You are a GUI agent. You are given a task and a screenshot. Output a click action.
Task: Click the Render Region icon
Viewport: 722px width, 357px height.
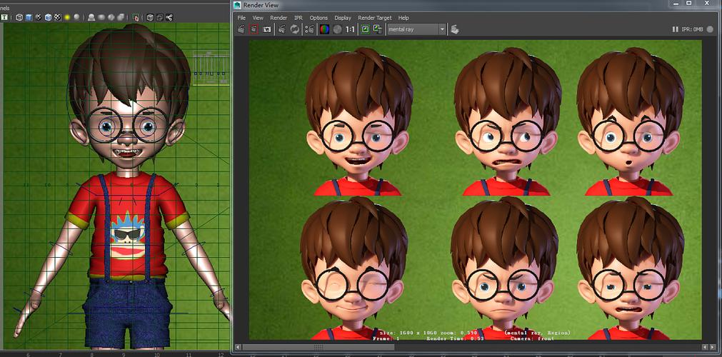254,29
